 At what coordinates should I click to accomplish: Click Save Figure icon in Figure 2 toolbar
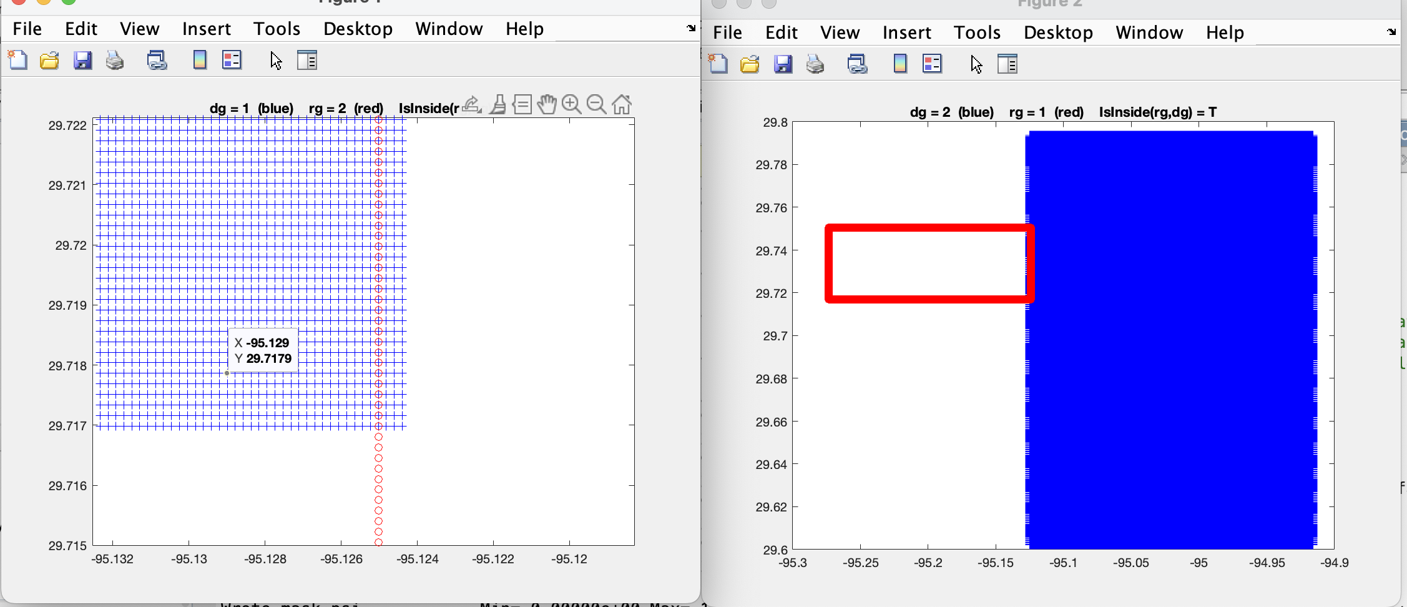tap(783, 64)
